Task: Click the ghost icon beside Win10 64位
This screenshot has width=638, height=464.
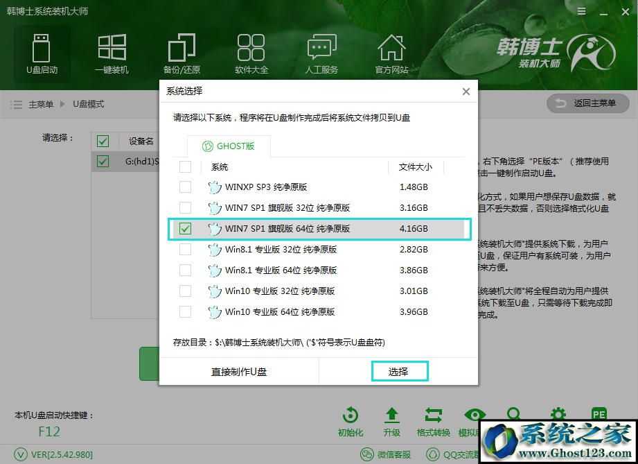Action: (x=215, y=312)
